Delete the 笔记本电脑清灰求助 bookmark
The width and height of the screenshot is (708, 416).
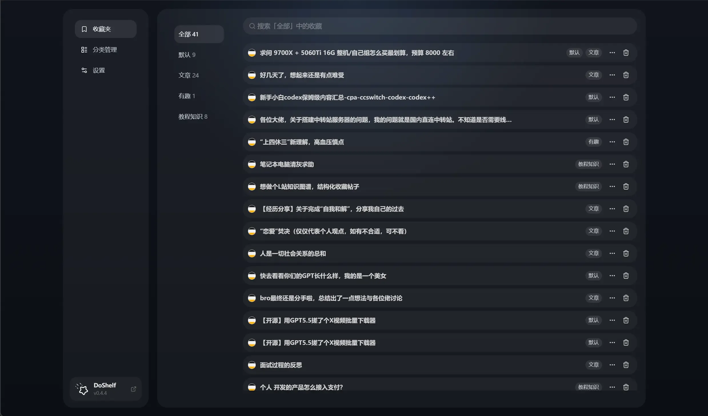[x=626, y=164]
